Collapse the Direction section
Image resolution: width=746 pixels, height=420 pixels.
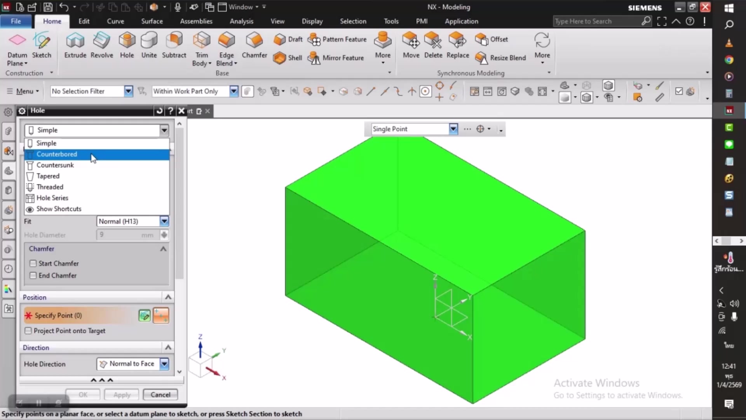[168, 347]
